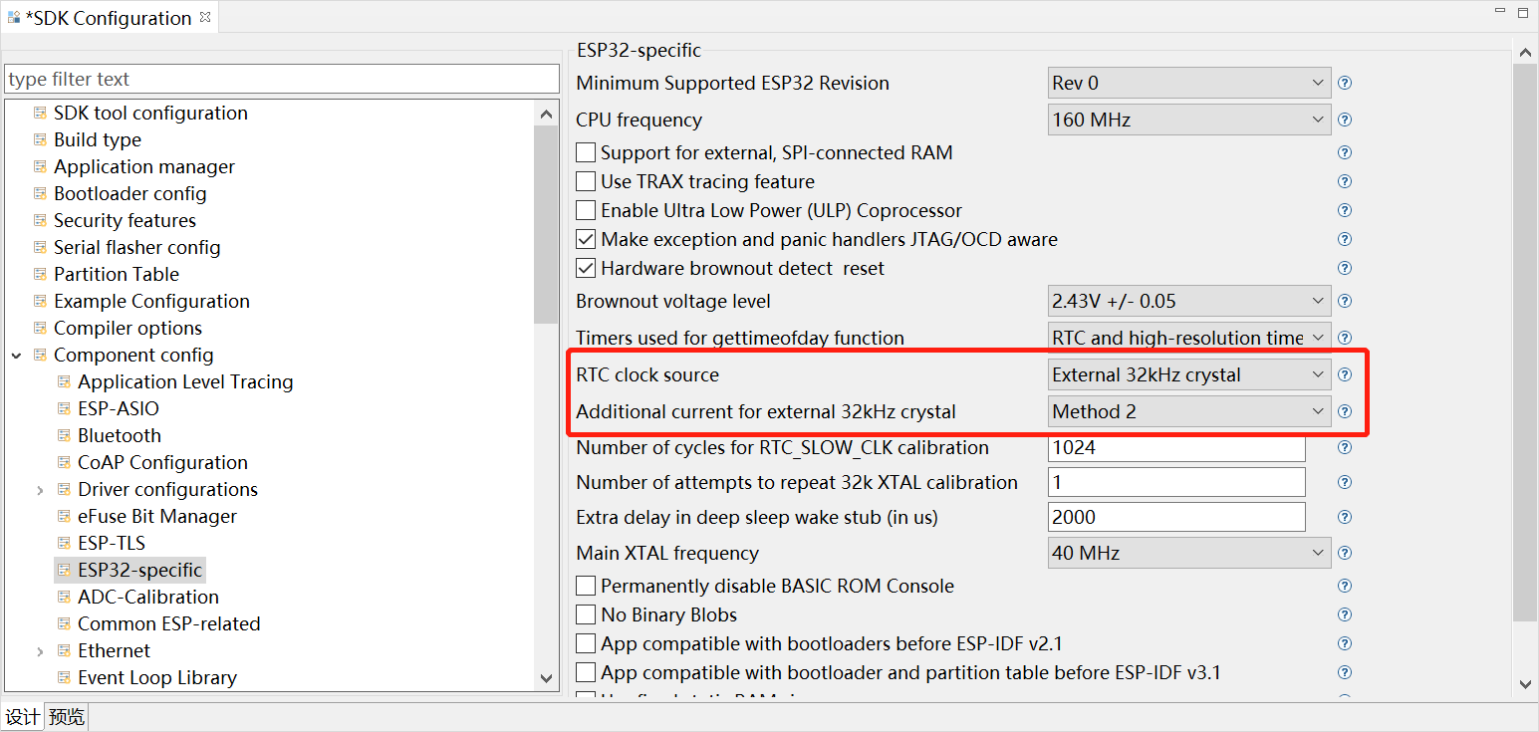Image resolution: width=1539 pixels, height=732 pixels.
Task: Check the No Binary Blobs option
Action: [586, 614]
